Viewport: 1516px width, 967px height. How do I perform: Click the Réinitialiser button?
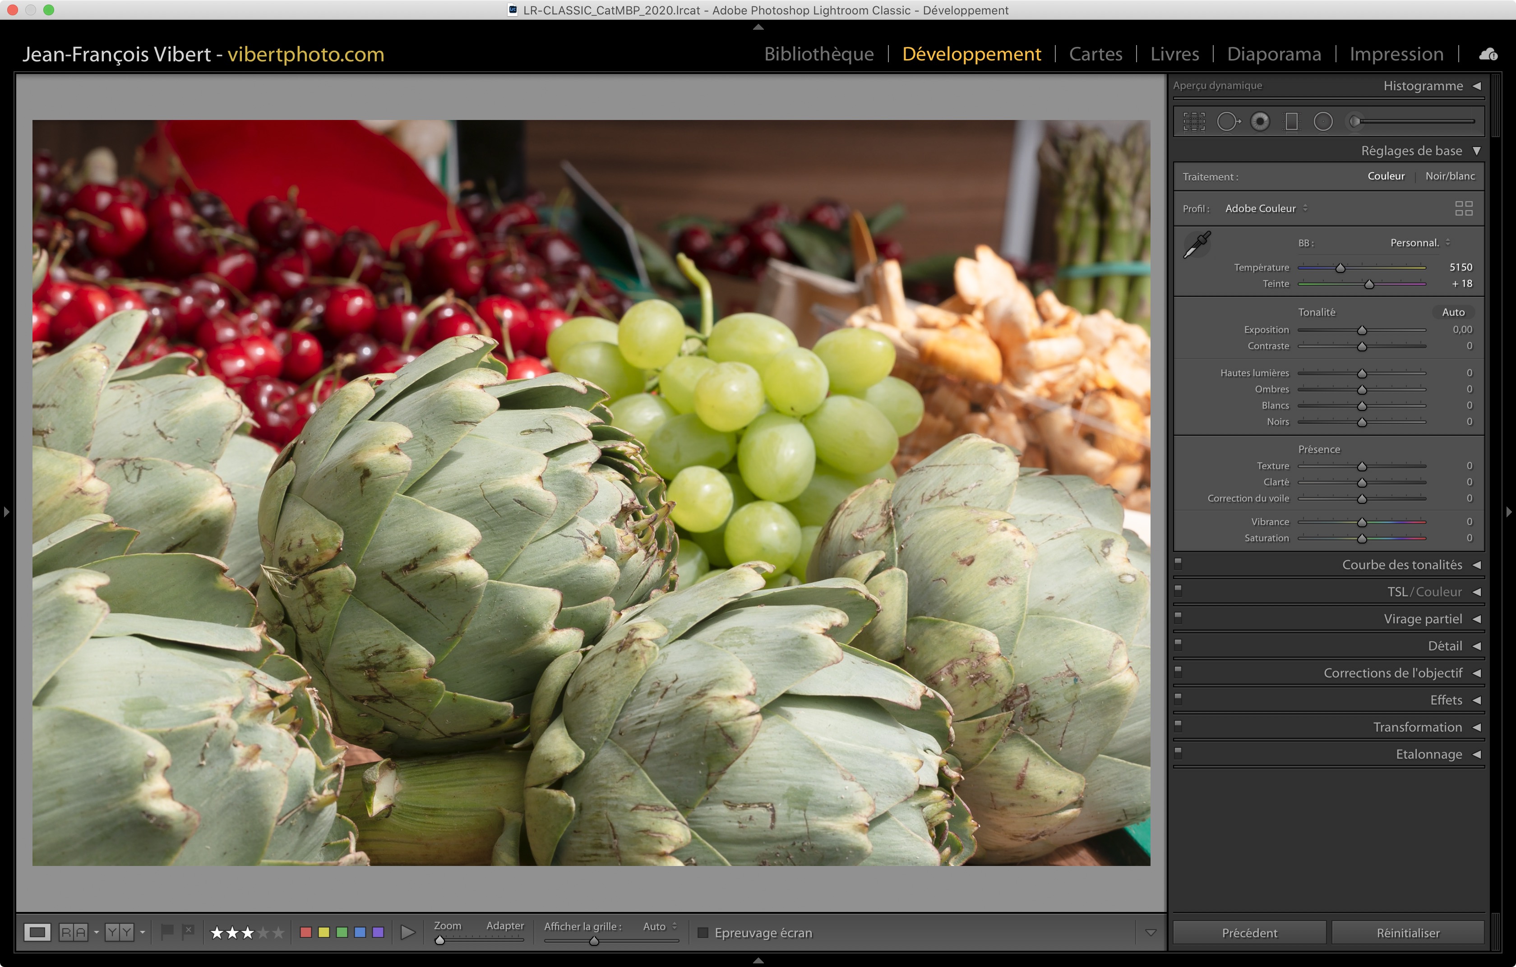[1408, 932]
